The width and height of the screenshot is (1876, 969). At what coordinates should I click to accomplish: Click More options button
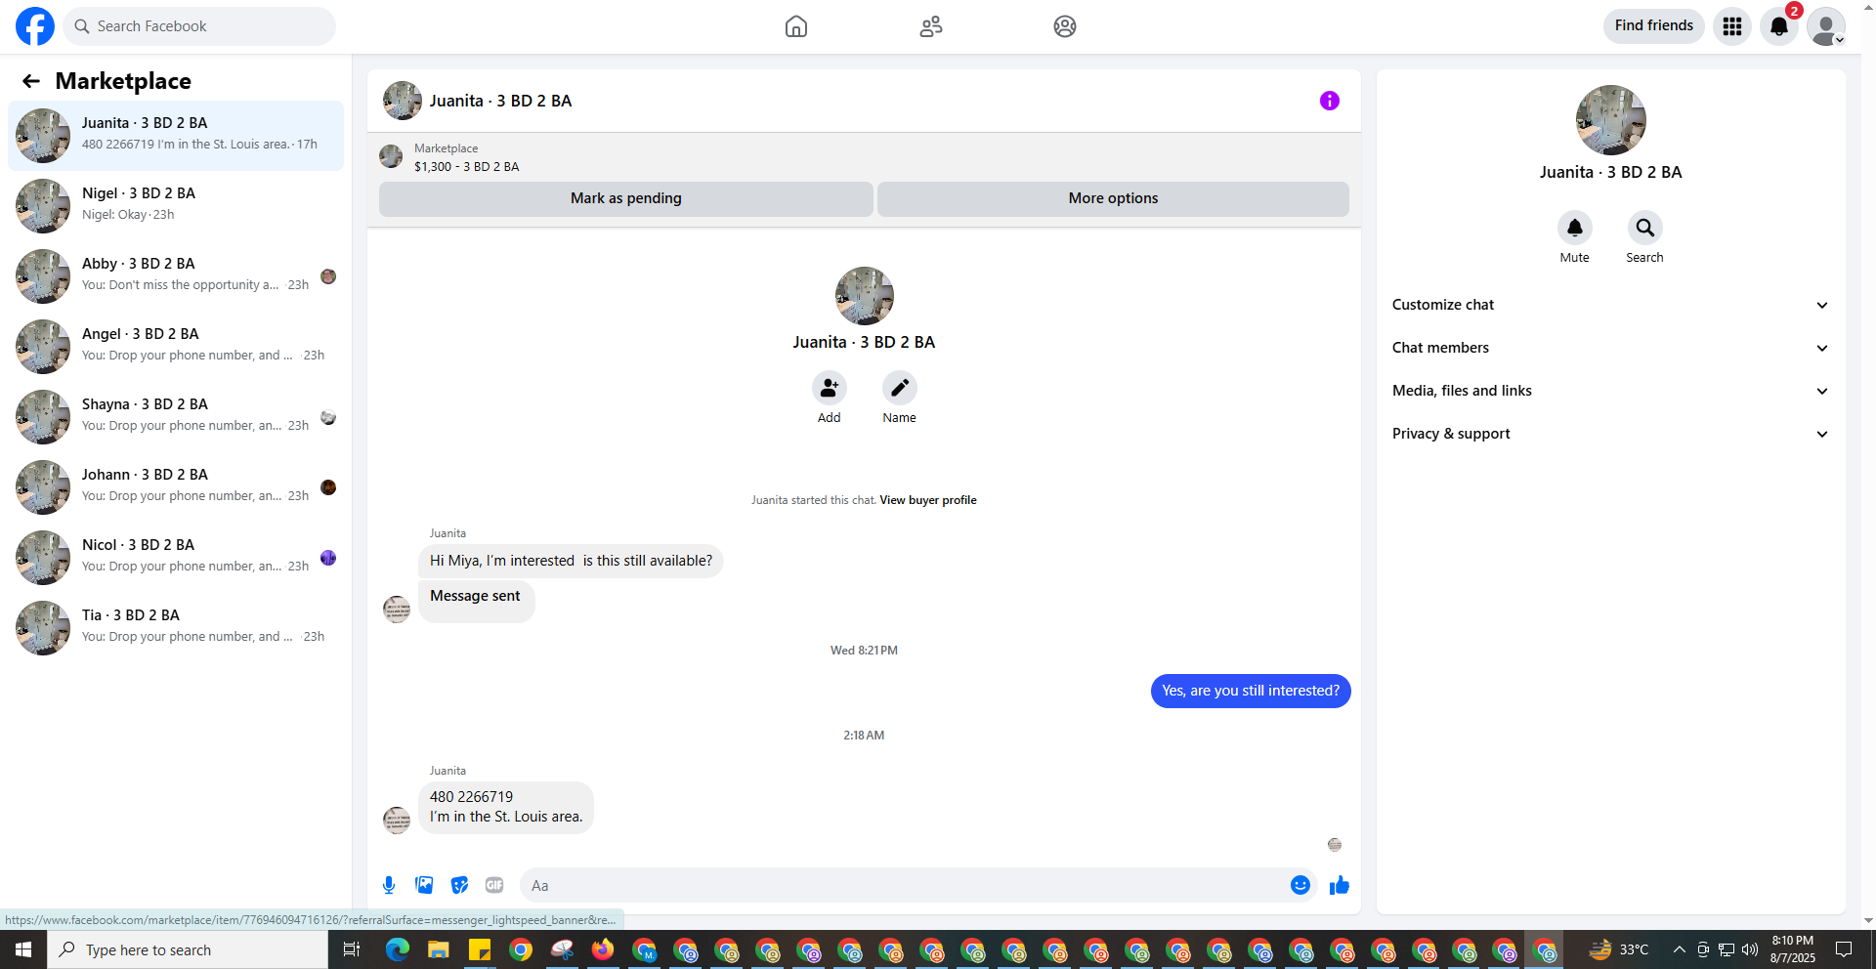click(1113, 198)
